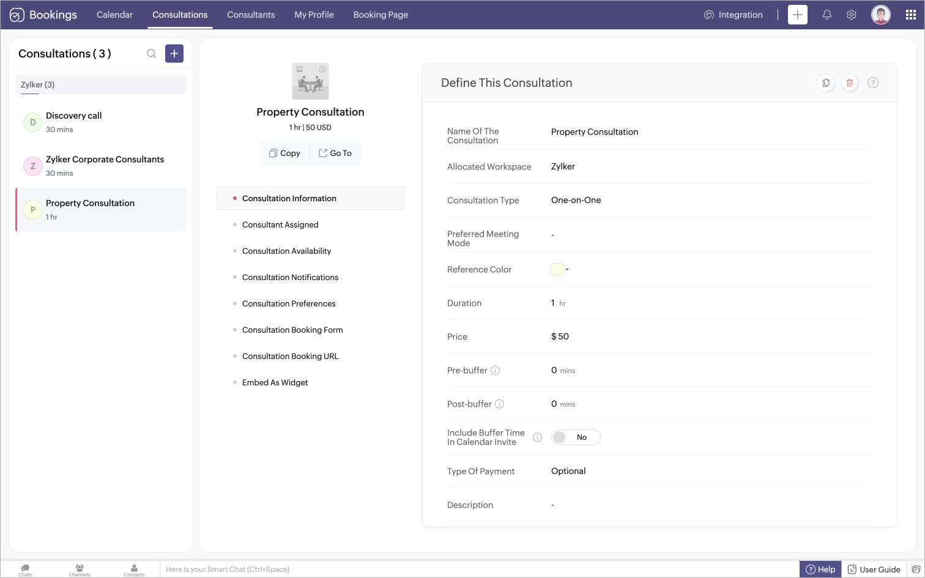The width and height of the screenshot is (925, 578).
Task: Select Discovery call in consultations list
Action: 101,122
